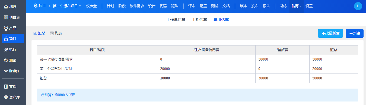Screen dimensions: 366x105
Task: Switch to 列表 list view
Action: click(56, 33)
